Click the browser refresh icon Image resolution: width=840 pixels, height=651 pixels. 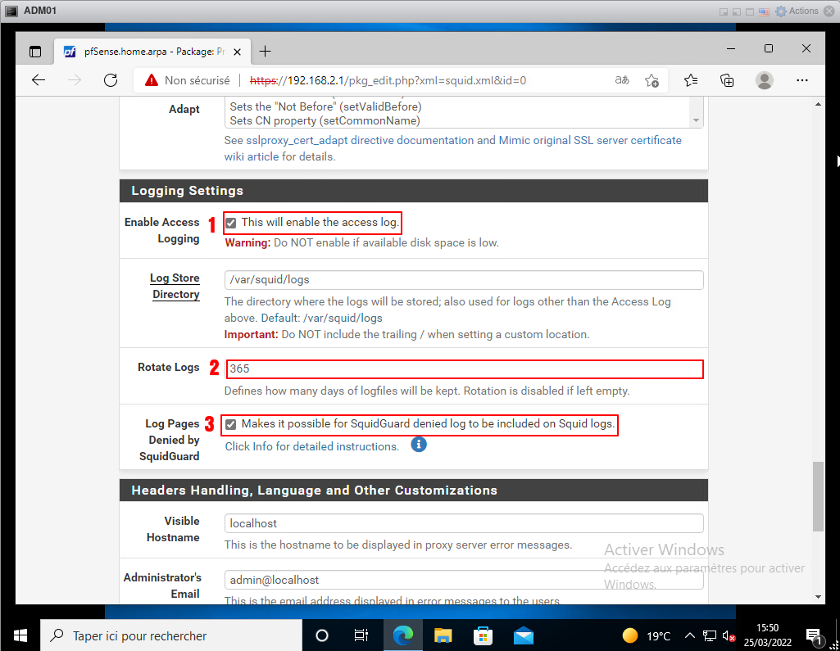click(111, 80)
